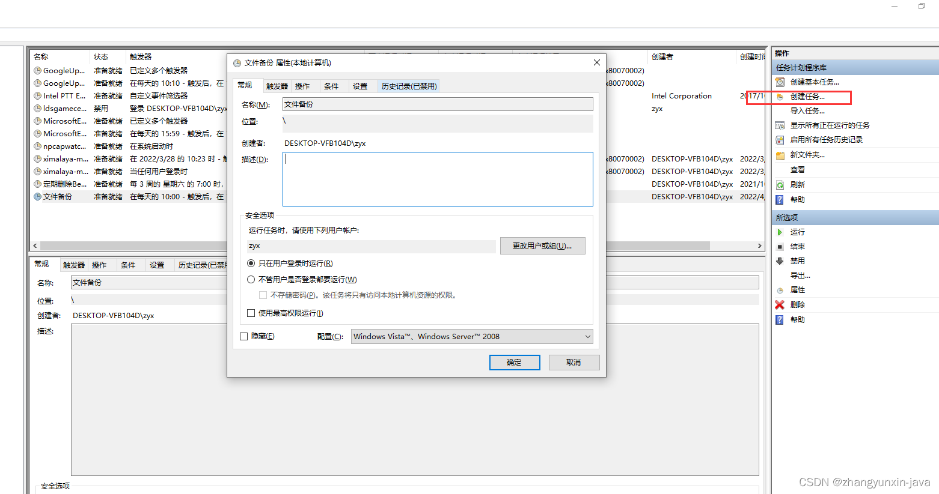
Task: Click the 启用所有任务历史记录 icon
Action: [x=780, y=139]
